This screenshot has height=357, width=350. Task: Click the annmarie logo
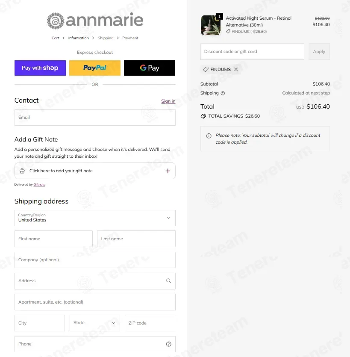pyautogui.click(x=95, y=21)
